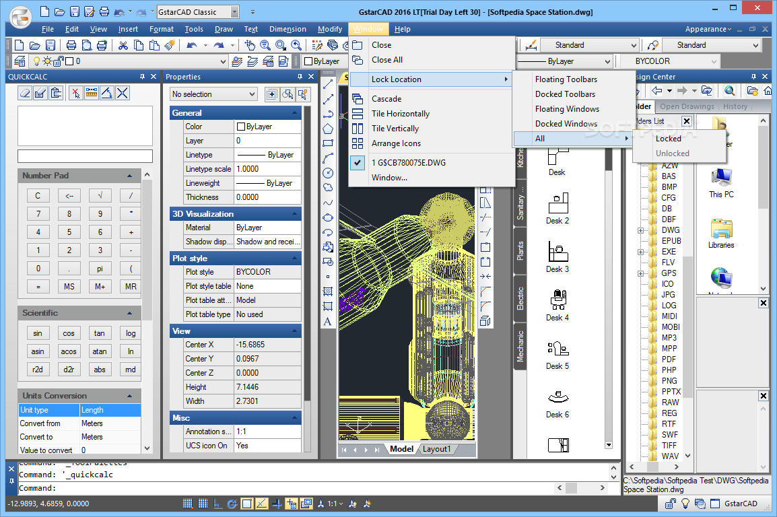The image size is (777, 517).
Task: Click Get Coordinates icon in QuickCalc
Action: tap(75, 93)
